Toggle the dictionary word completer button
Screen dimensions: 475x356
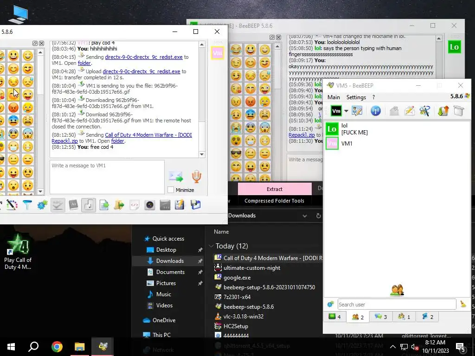click(x=73, y=205)
